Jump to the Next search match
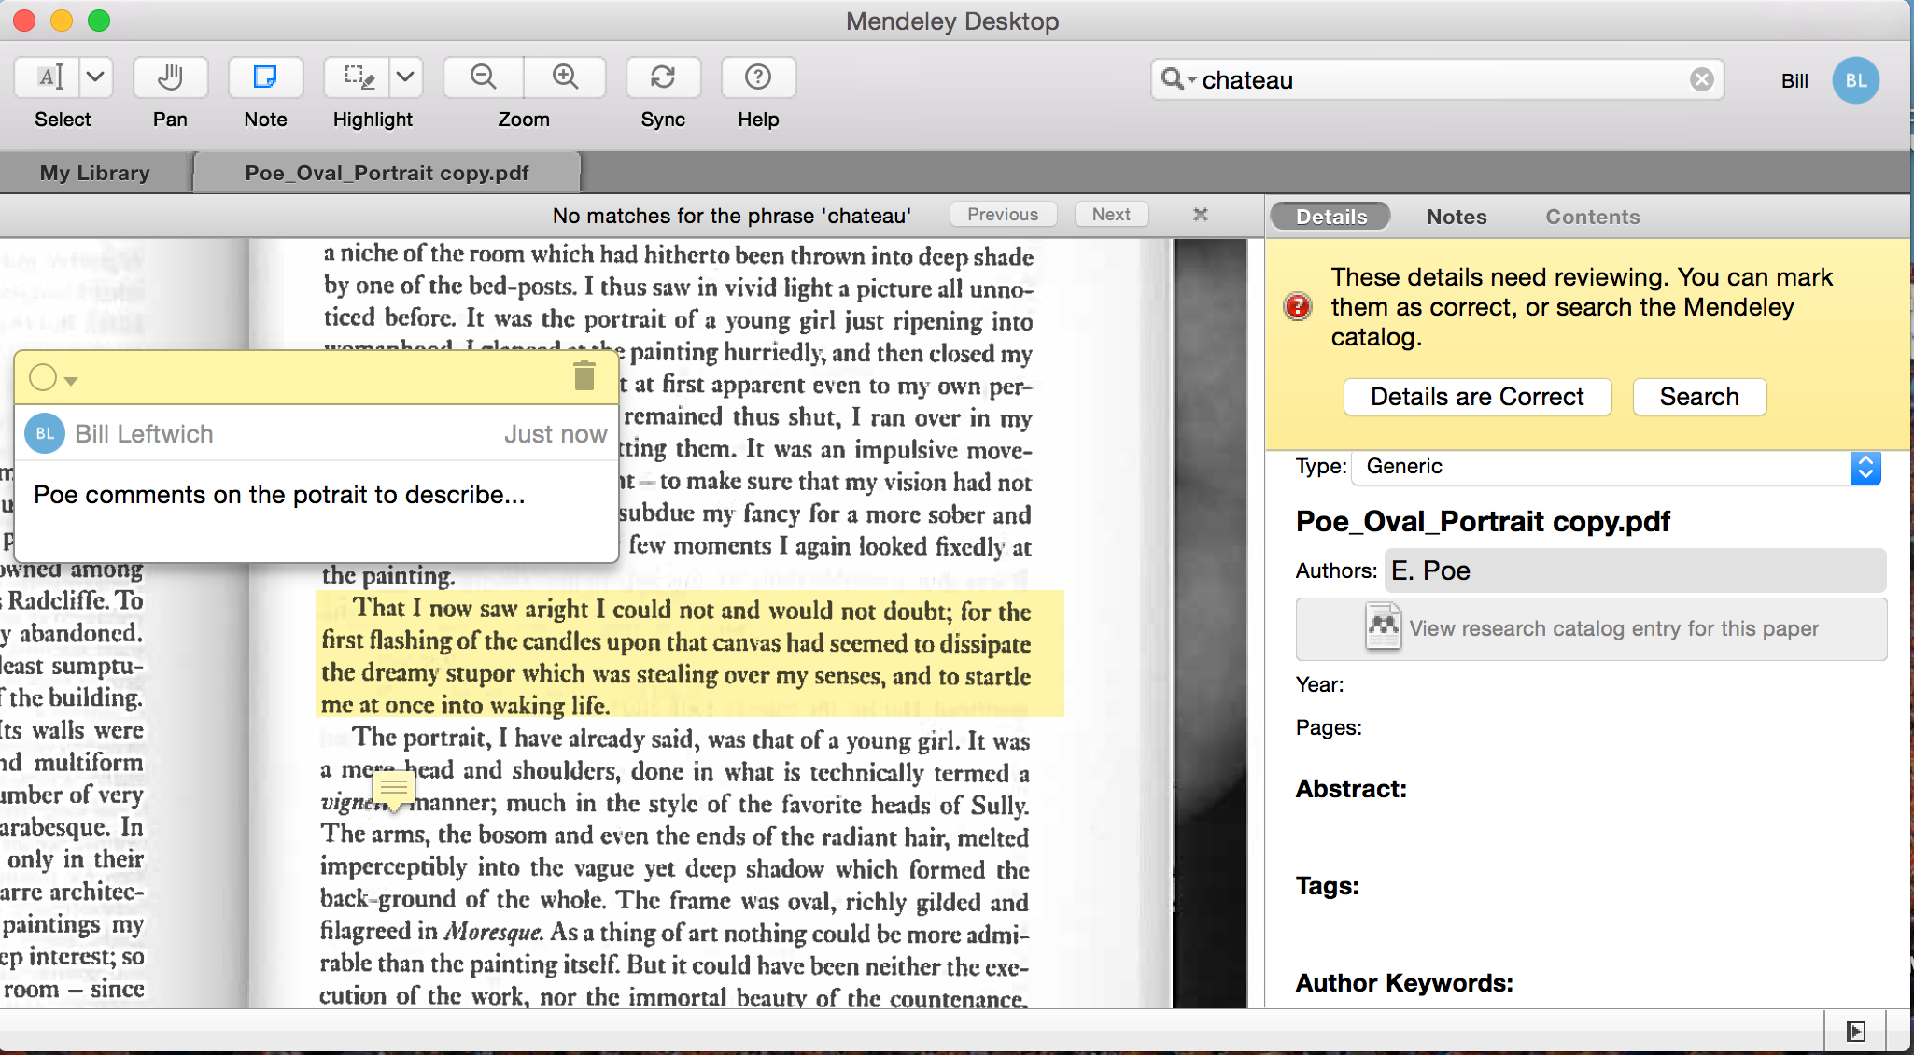 tap(1111, 215)
